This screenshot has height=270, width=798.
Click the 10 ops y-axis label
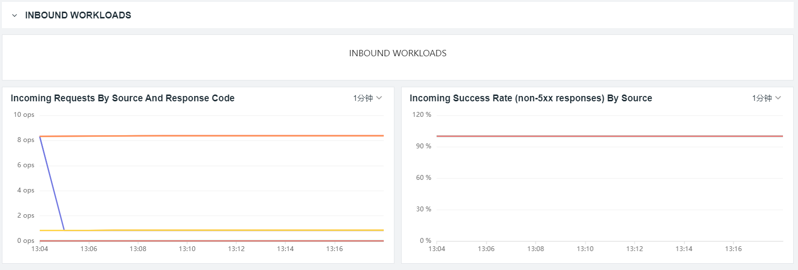tap(24, 115)
